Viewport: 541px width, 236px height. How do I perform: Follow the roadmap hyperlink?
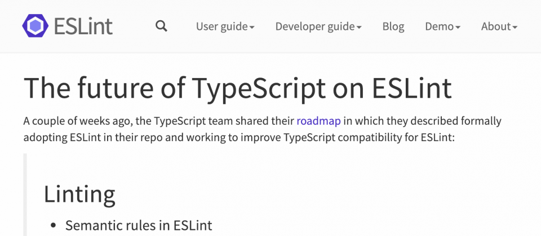pos(319,121)
